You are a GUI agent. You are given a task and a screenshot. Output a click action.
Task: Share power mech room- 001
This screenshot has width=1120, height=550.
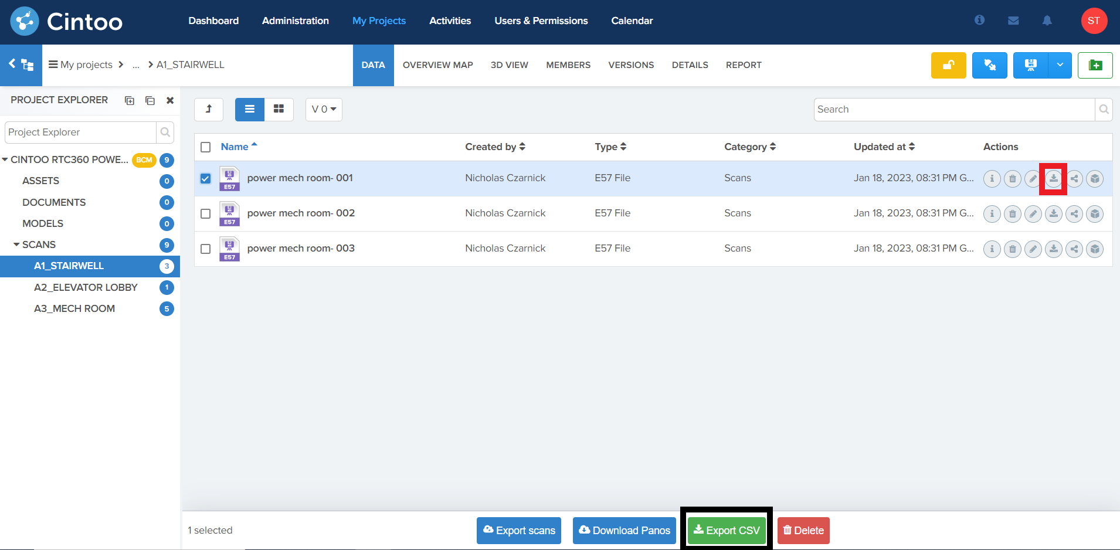[1074, 178]
